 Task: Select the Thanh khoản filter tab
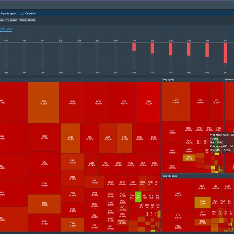click(27, 20)
